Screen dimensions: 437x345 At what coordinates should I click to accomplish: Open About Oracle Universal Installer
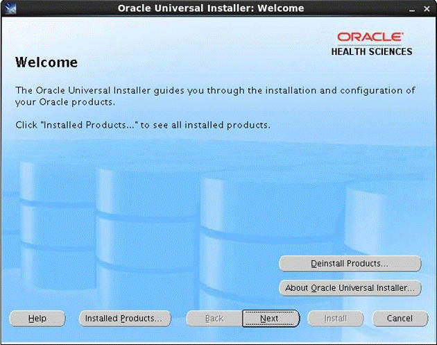click(x=350, y=287)
